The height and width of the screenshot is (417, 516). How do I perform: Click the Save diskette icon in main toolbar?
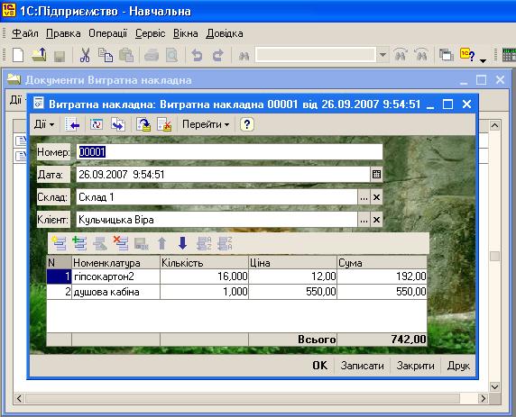tap(60, 56)
